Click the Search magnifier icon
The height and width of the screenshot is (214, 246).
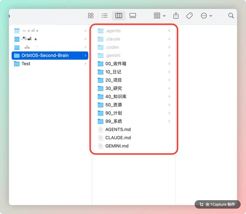point(231,16)
